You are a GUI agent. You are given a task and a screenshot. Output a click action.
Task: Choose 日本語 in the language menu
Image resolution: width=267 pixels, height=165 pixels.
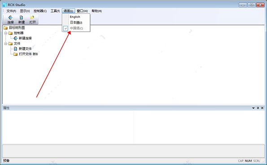pos(76,22)
